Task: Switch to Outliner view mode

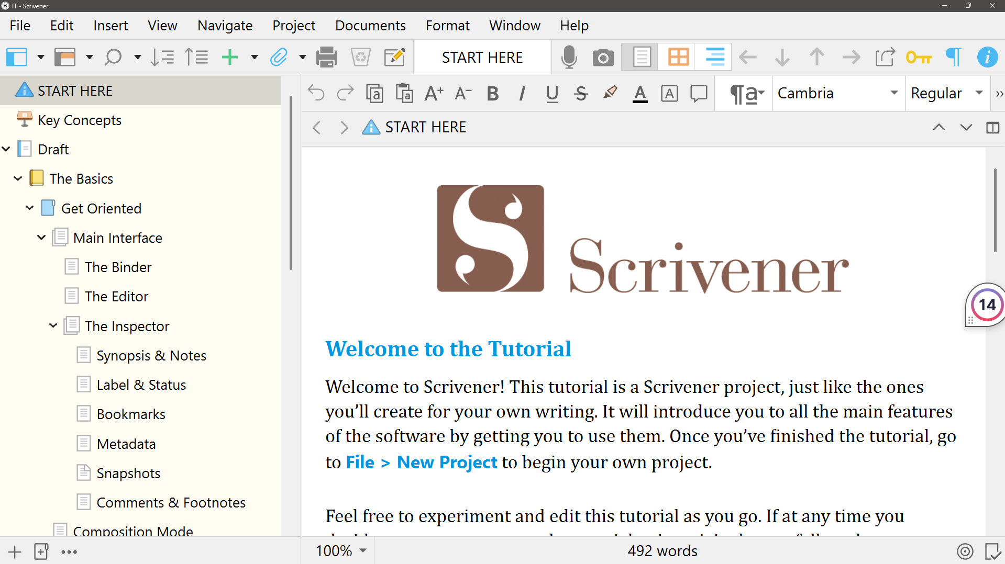Action: (714, 57)
